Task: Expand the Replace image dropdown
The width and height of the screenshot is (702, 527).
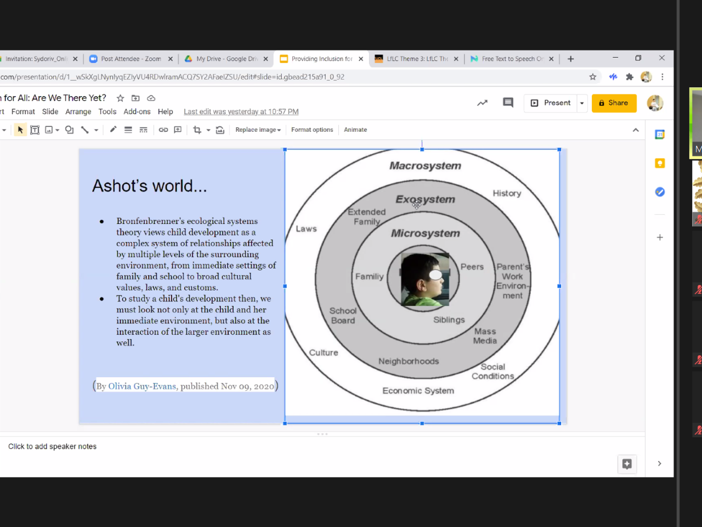Action: click(258, 130)
